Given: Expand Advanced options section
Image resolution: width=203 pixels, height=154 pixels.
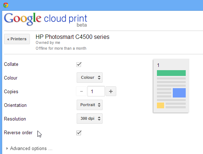Looking at the screenshot, I should click(x=29, y=149).
